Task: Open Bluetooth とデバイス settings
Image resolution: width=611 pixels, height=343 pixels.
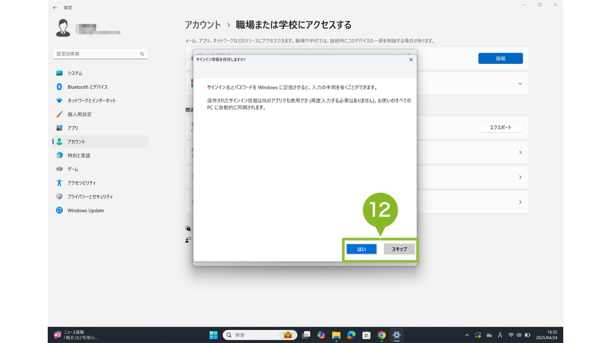Action: click(x=87, y=87)
